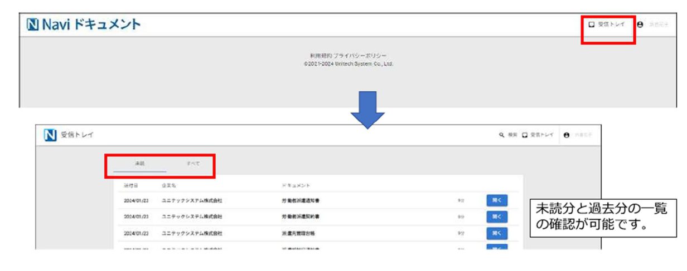Open the 利用規約 link
This screenshot has width=687, height=271.
tap(321, 56)
